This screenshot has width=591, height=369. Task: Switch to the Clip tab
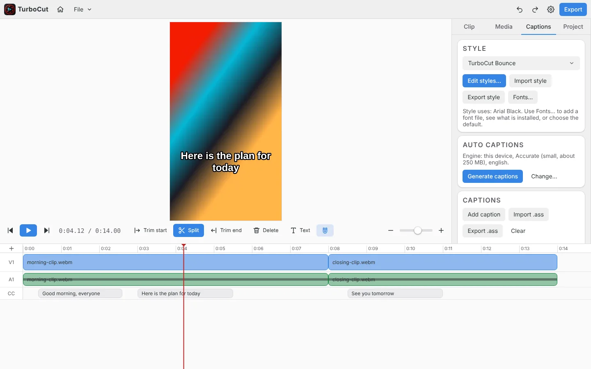469,27
